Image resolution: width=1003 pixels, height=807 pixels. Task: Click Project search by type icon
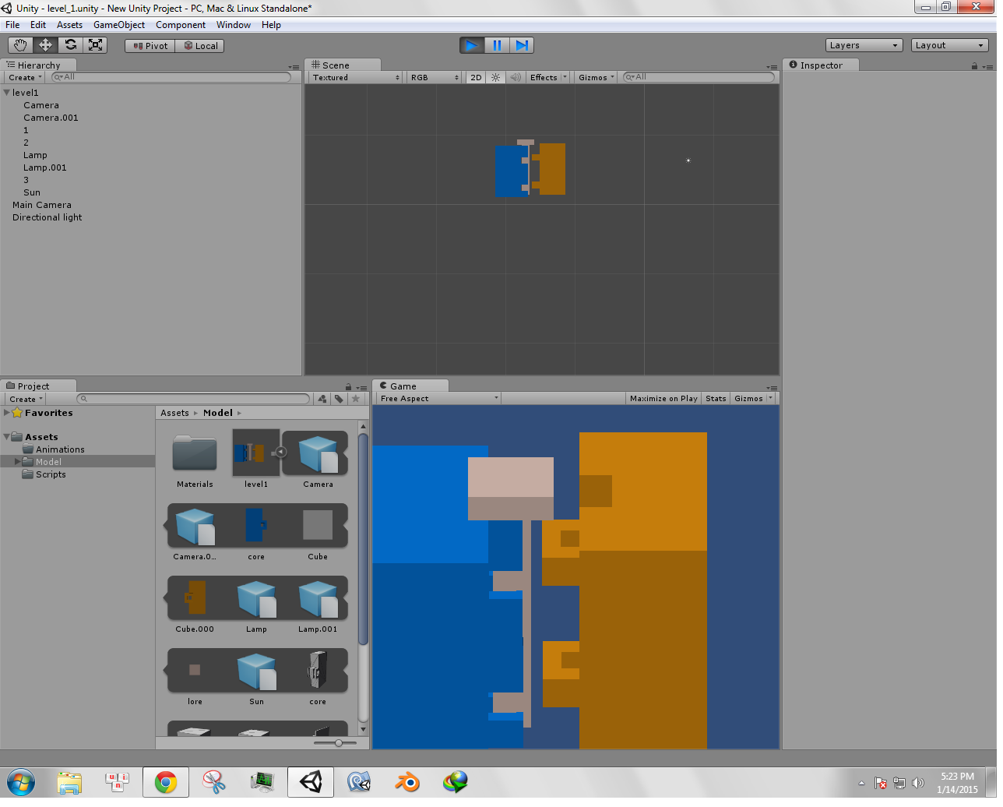click(x=322, y=399)
